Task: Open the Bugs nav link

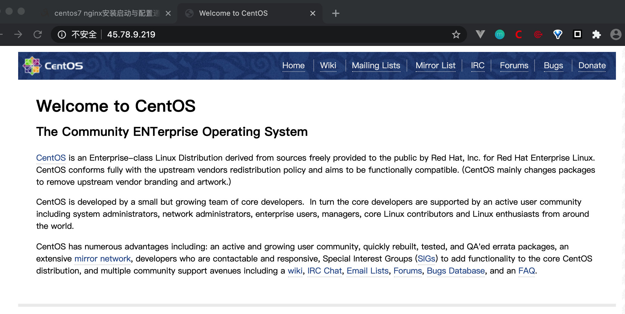Action: click(x=553, y=66)
